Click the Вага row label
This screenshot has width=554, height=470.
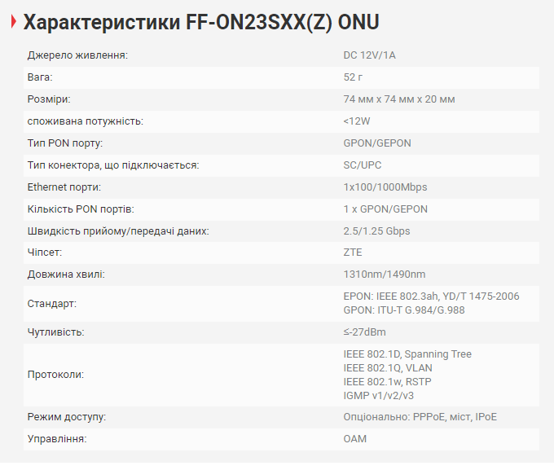pyautogui.click(x=40, y=77)
